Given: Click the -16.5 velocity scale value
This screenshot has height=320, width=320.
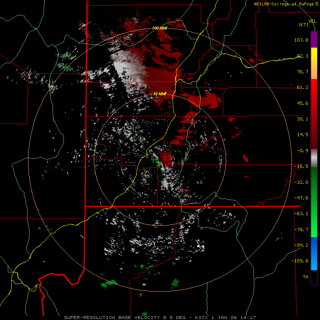Looking at the screenshot, I should pyautogui.click(x=301, y=166).
